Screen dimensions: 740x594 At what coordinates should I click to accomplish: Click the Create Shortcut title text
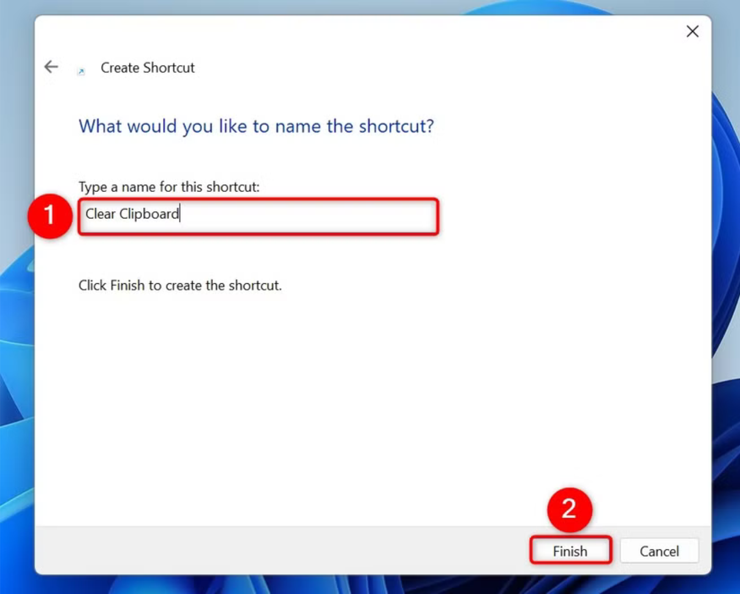pyautogui.click(x=147, y=68)
